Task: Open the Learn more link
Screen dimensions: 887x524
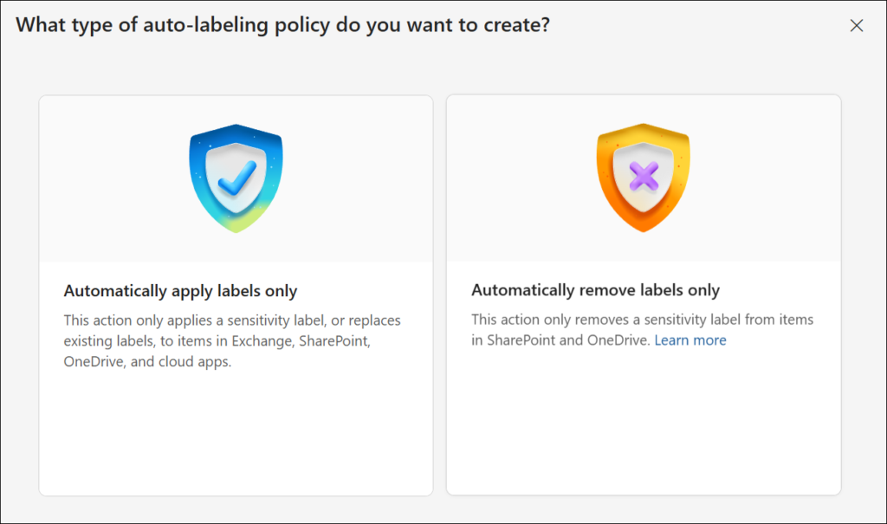Action: 690,340
